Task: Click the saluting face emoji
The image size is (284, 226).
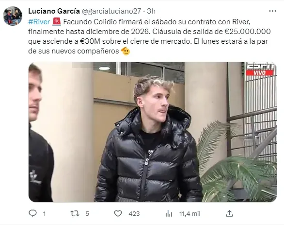Action: point(126,51)
